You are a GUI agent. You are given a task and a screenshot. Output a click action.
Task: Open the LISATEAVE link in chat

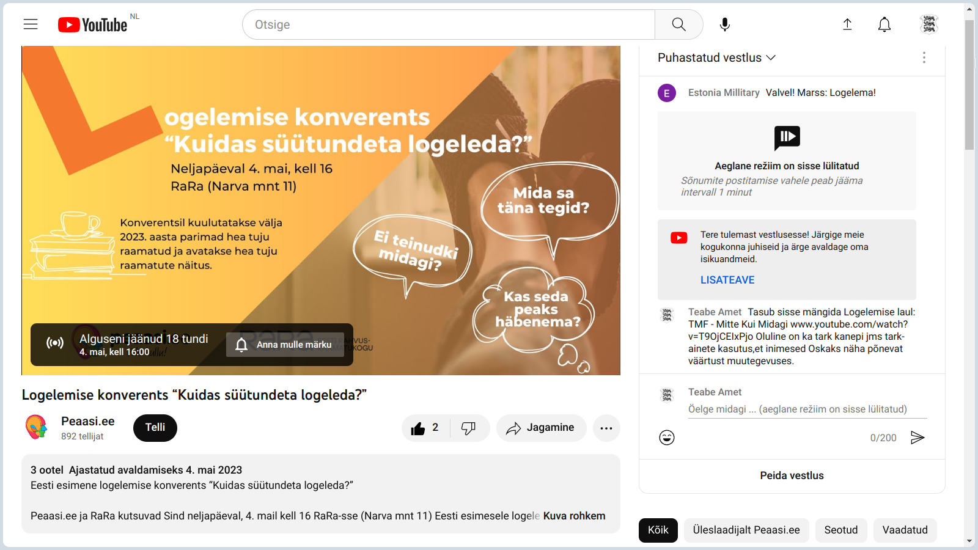point(727,280)
